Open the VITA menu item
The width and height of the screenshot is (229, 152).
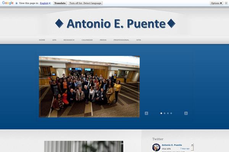139,40
